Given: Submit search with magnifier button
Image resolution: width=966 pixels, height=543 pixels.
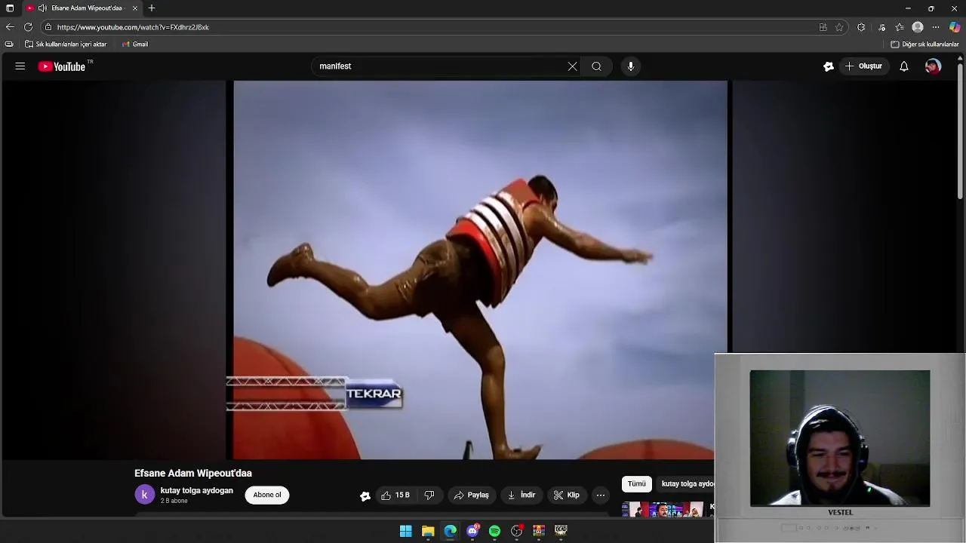Looking at the screenshot, I should (596, 66).
